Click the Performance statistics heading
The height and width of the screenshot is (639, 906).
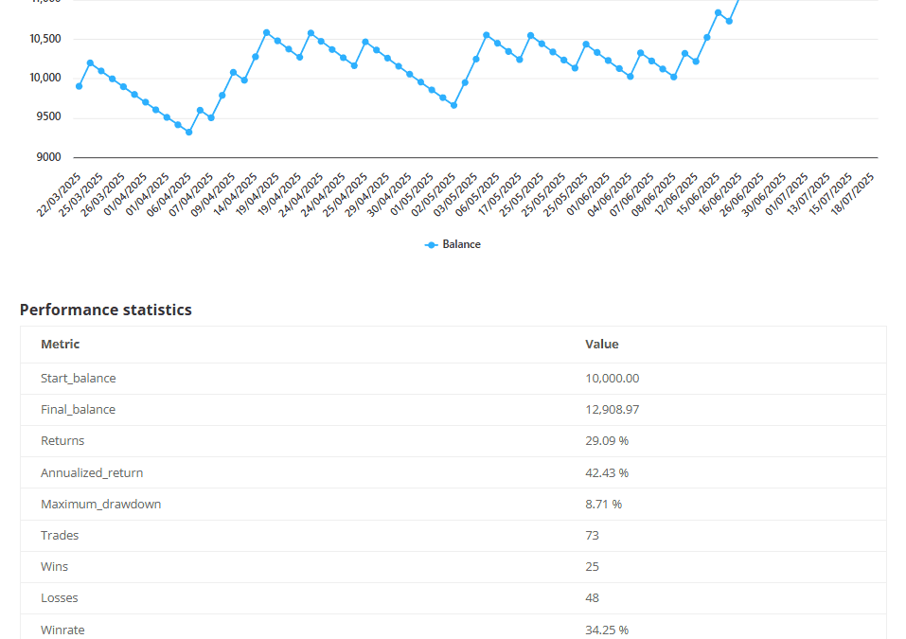[x=106, y=310]
